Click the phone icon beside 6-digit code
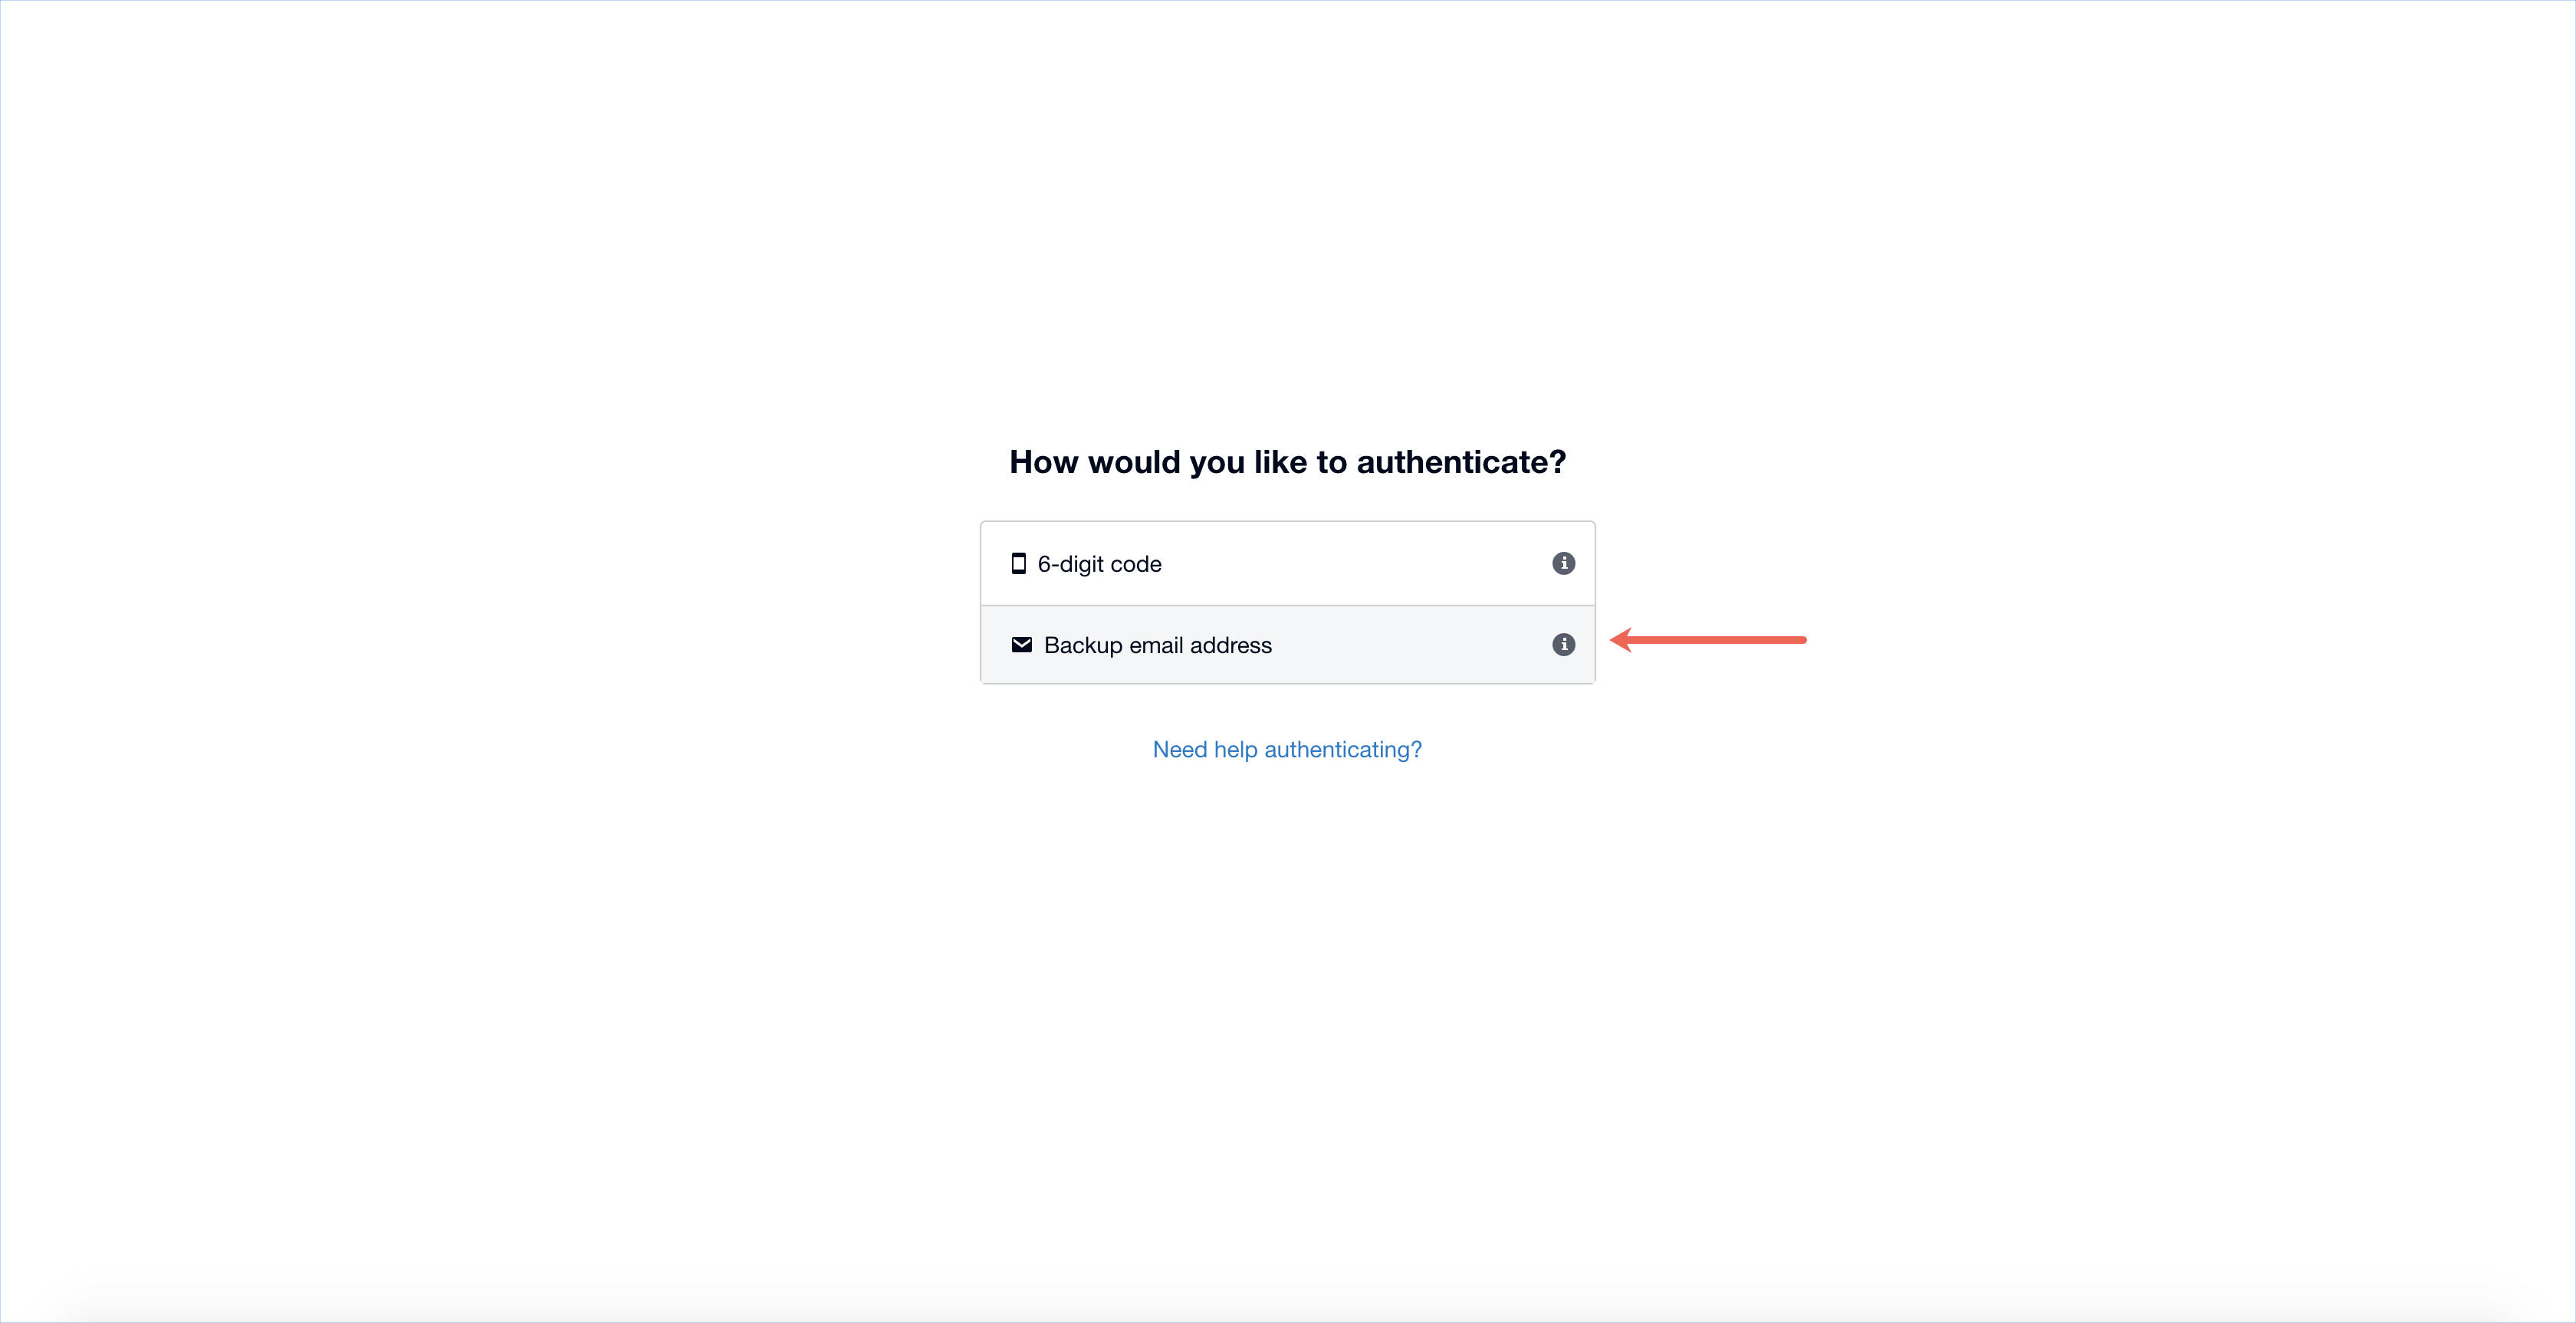The height and width of the screenshot is (1323, 2576). (1018, 564)
